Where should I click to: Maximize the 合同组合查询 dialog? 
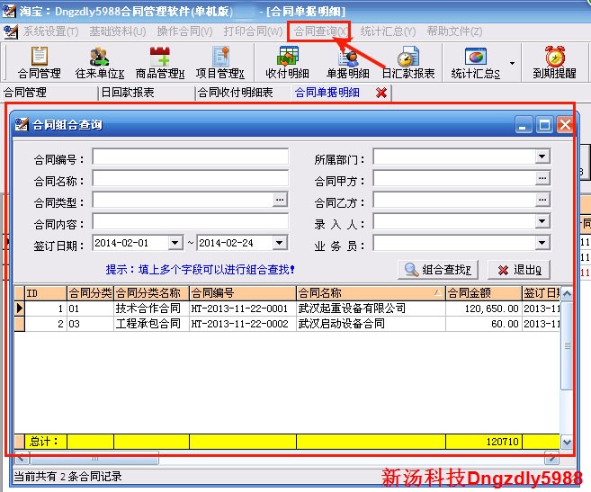click(x=544, y=125)
